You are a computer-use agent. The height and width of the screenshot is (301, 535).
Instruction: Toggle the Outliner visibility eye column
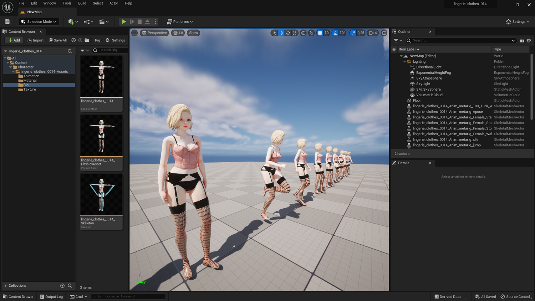click(394, 50)
